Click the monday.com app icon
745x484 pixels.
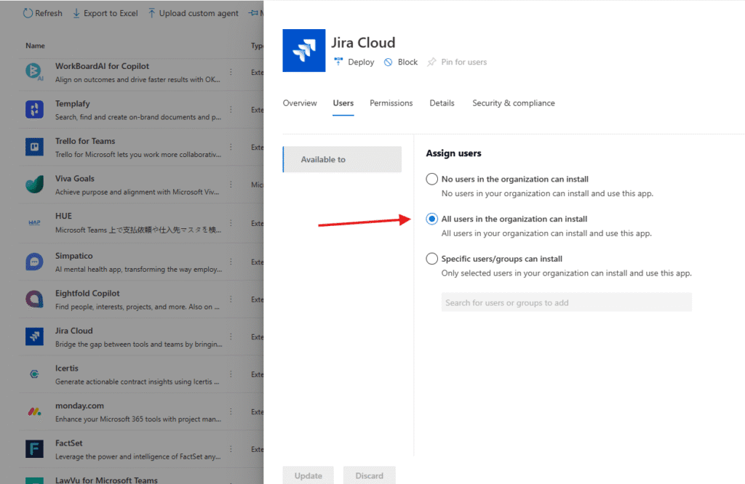34,411
